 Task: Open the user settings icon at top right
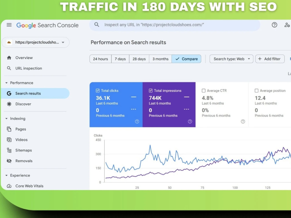coord(287,25)
